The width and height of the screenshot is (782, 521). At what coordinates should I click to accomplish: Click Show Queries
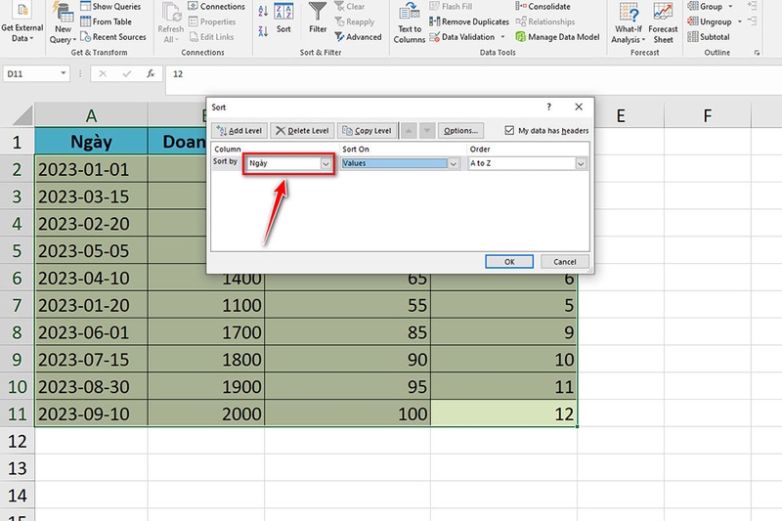(x=110, y=7)
